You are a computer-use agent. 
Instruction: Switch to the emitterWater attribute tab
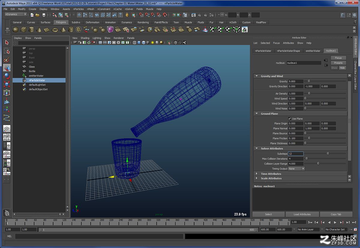coord(313,51)
